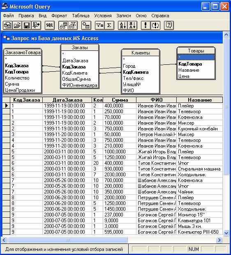
Task: Open the Справка menu
Action: tap(160, 16)
